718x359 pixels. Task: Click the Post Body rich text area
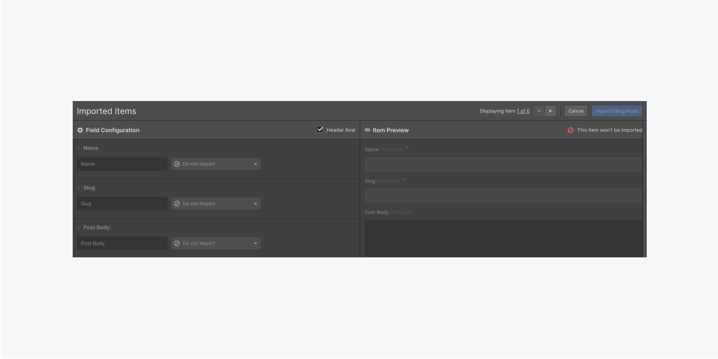[503, 237]
